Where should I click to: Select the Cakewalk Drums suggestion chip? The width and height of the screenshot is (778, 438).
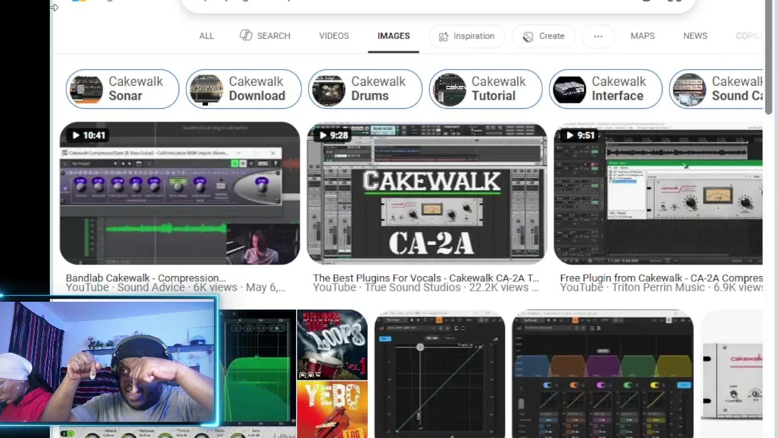pos(365,89)
